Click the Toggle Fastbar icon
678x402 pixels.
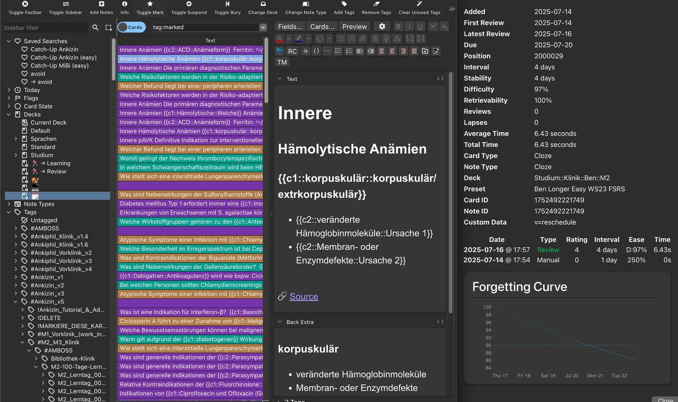tap(25, 4)
